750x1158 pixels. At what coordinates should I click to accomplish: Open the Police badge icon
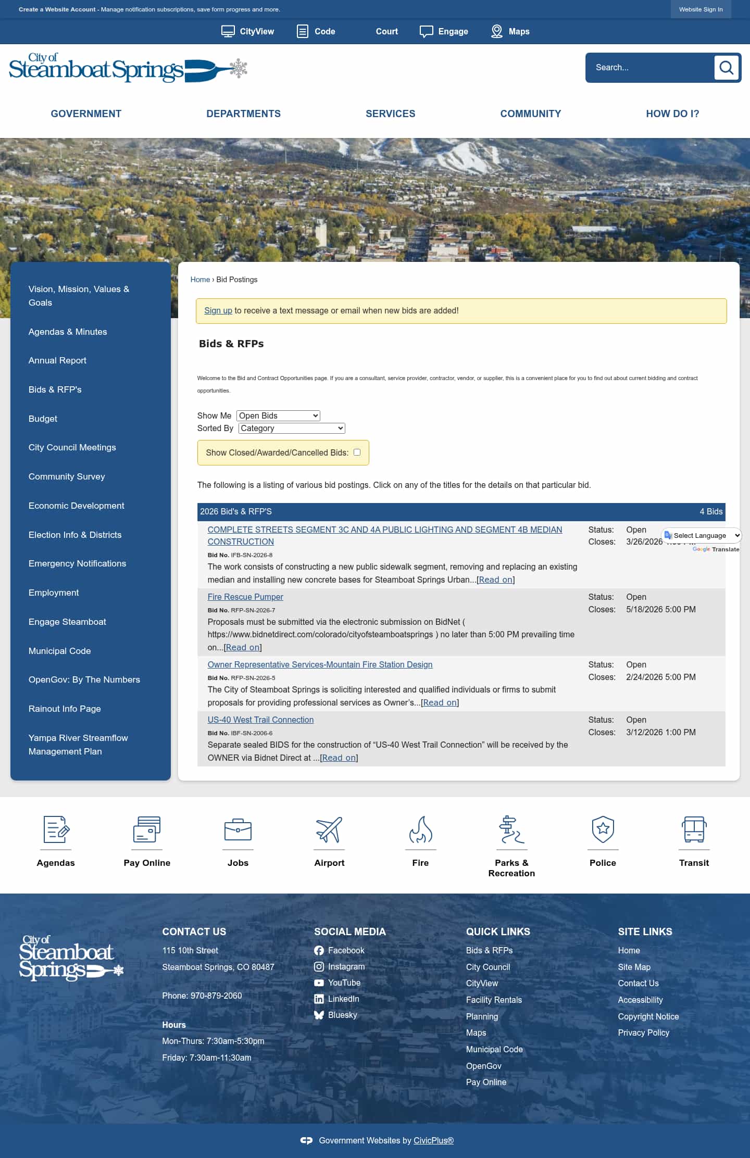click(x=603, y=829)
